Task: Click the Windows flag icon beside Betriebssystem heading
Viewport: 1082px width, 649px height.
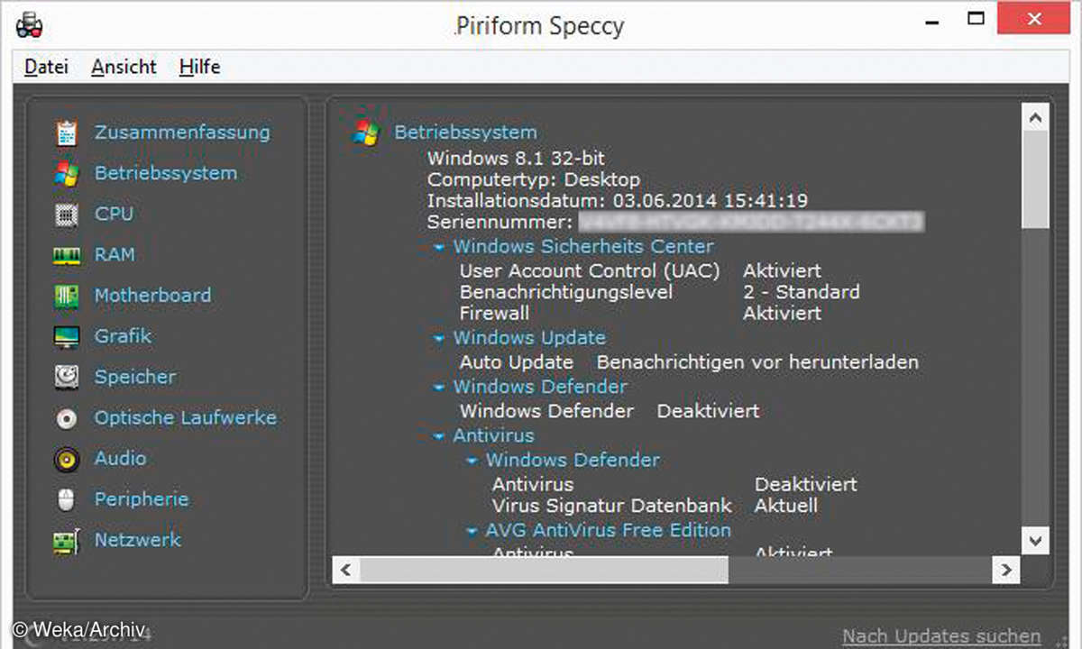Action: click(x=366, y=133)
